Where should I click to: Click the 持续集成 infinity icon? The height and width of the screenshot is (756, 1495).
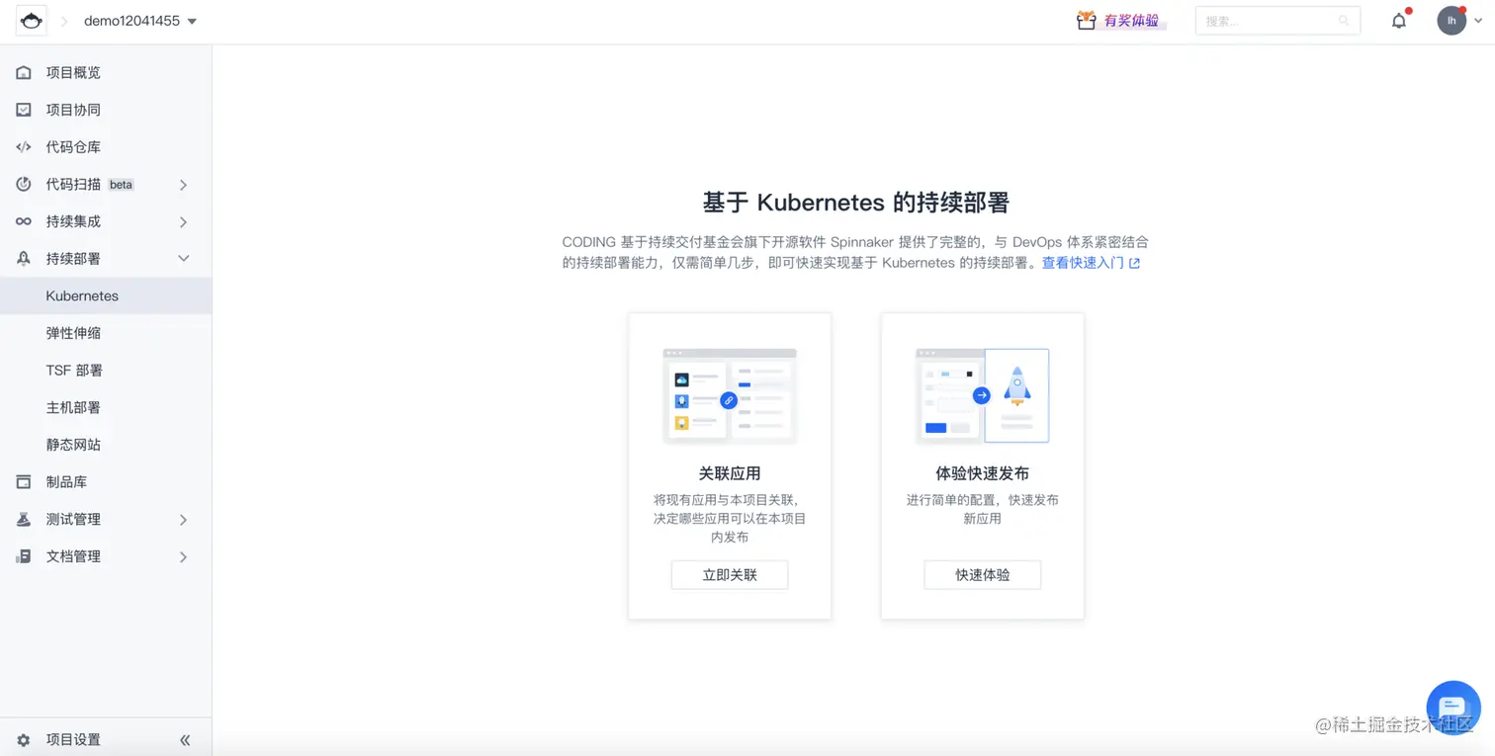24,221
